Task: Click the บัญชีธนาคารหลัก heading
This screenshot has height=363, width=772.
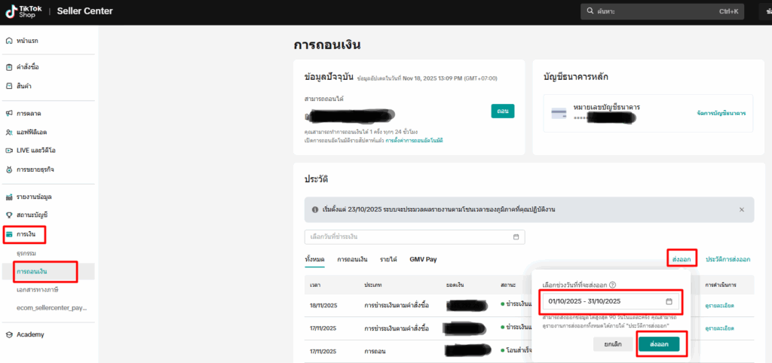Action: coord(575,78)
